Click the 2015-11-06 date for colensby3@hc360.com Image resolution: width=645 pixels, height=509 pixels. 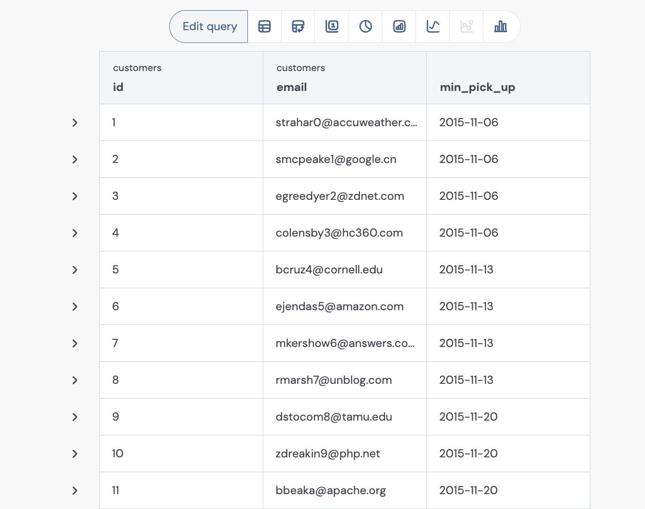click(x=469, y=233)
